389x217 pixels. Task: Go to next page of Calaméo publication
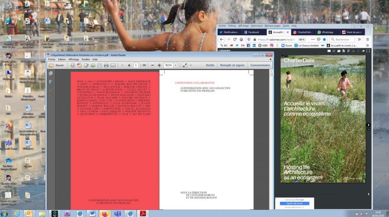click(x=368, y=125)
